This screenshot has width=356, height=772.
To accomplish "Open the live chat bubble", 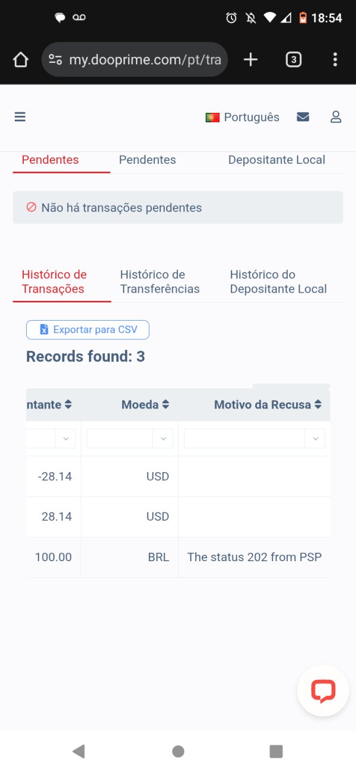I will 323,691.
